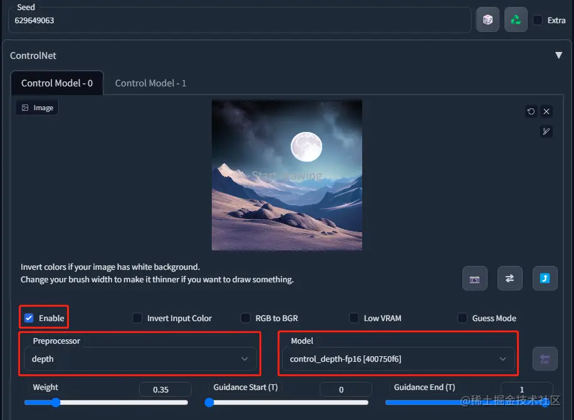Image resolution: width=574 pixels, height=420 pixels.
Task: Click the Guidance Start slider handle
Action: tap(209, 402)
